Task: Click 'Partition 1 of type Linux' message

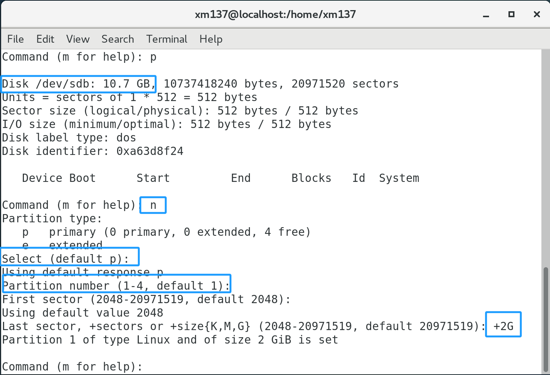Action: (170, 339)
